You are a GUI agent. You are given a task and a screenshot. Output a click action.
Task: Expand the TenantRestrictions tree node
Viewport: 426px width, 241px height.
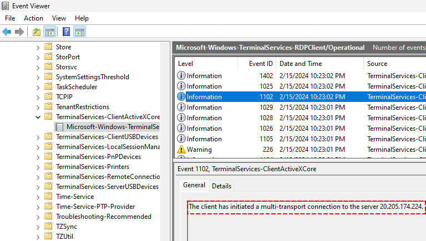coord(38,107)
